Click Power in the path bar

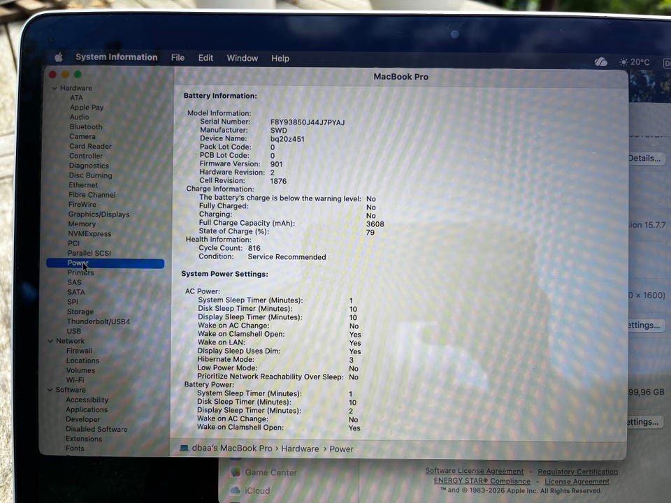click(342, 449)
